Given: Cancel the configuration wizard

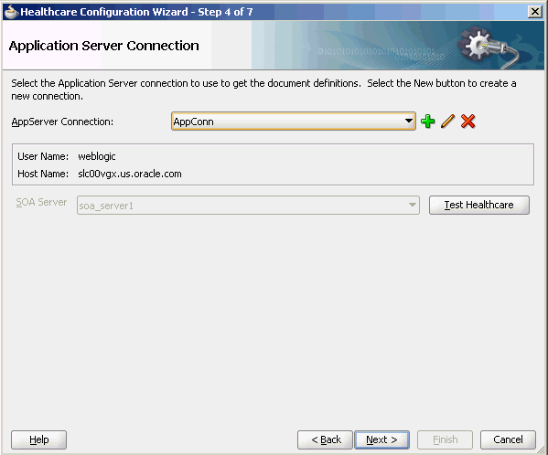Looking at the screenshot, I should click(x=508, y=439).
